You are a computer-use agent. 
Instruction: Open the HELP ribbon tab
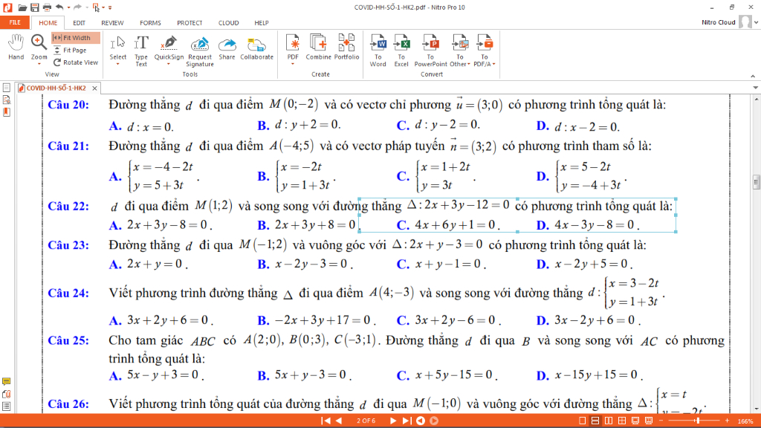coord(262,23)
